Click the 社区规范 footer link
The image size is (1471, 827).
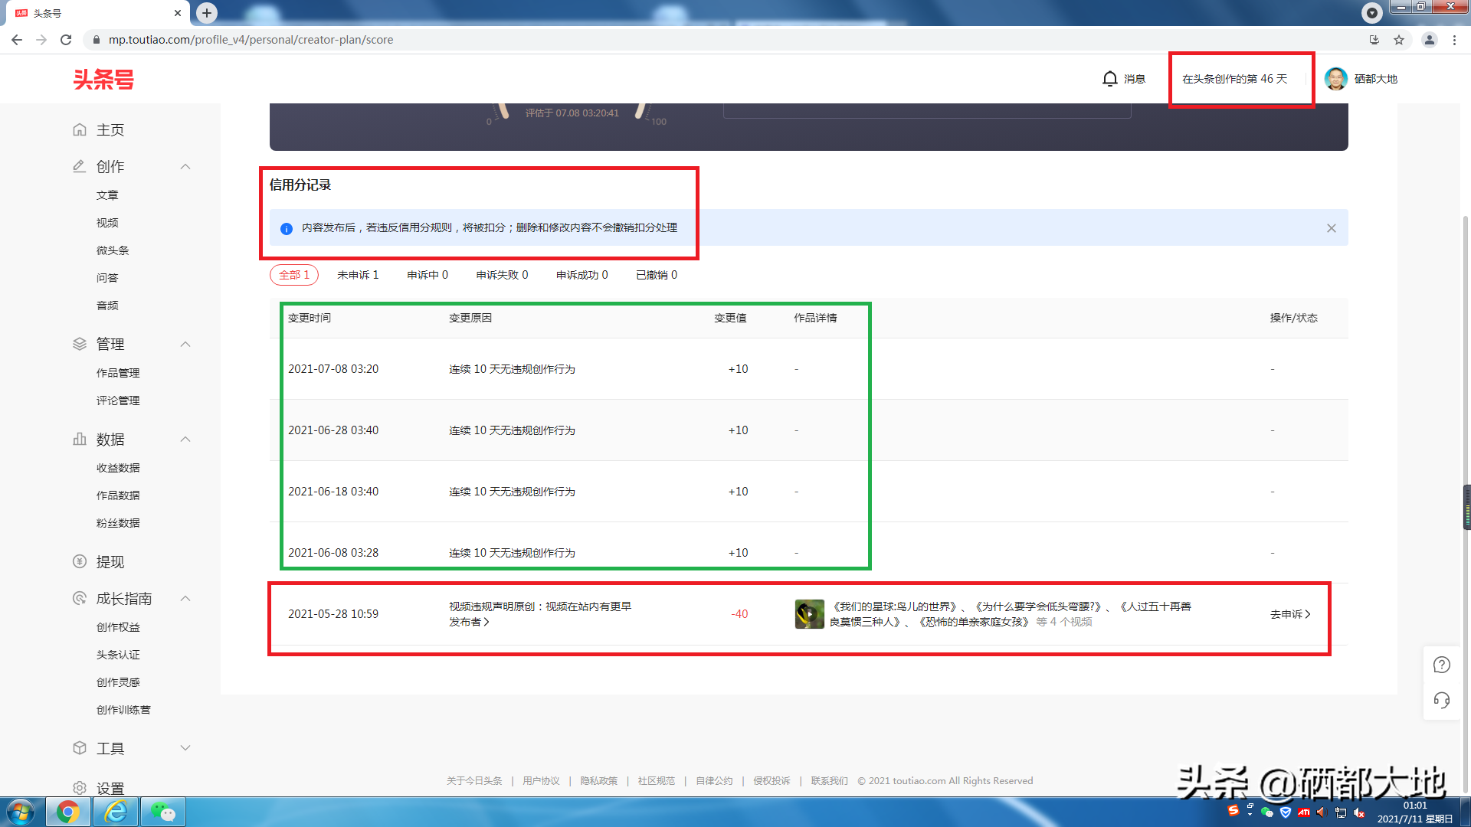tap(656, 781)
